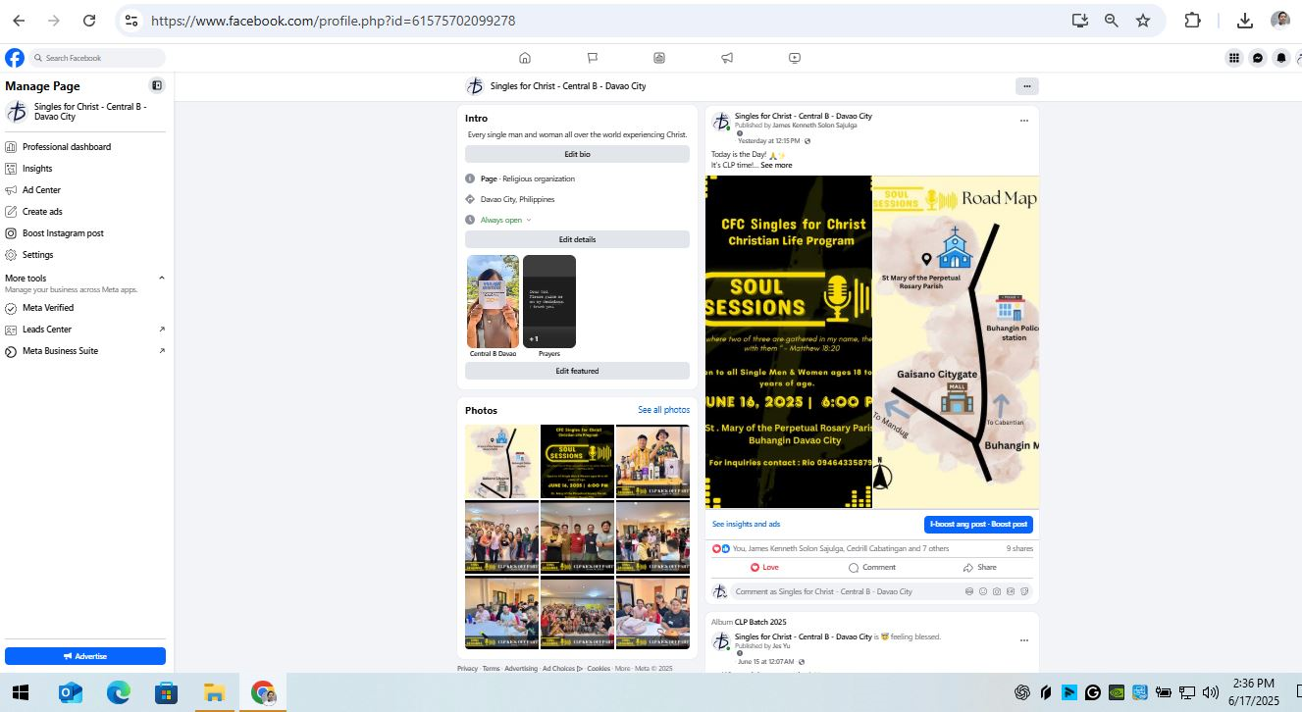
Task: Open the browser downloads icon
Action: point(1245,21)
